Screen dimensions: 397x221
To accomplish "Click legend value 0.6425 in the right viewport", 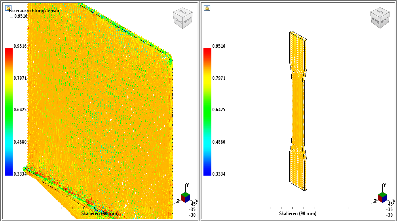I will 219,110.
